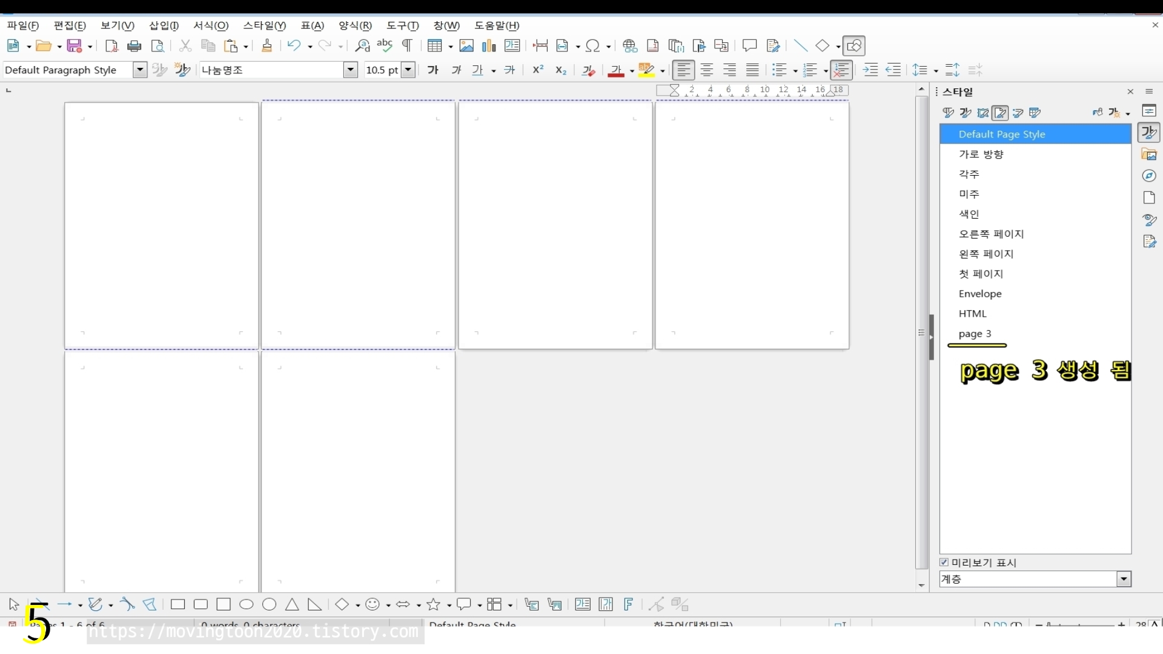Toggle Align Left paragraph button
This screenshot has width=1163, height=654.
[684, 70]
